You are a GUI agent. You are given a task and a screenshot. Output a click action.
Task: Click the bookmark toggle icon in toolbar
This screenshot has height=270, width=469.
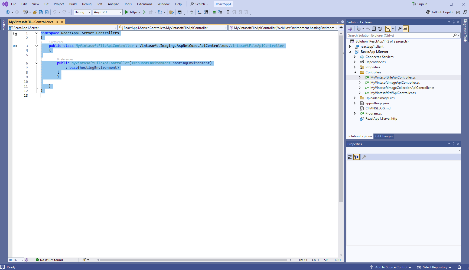tap(228, 12)
